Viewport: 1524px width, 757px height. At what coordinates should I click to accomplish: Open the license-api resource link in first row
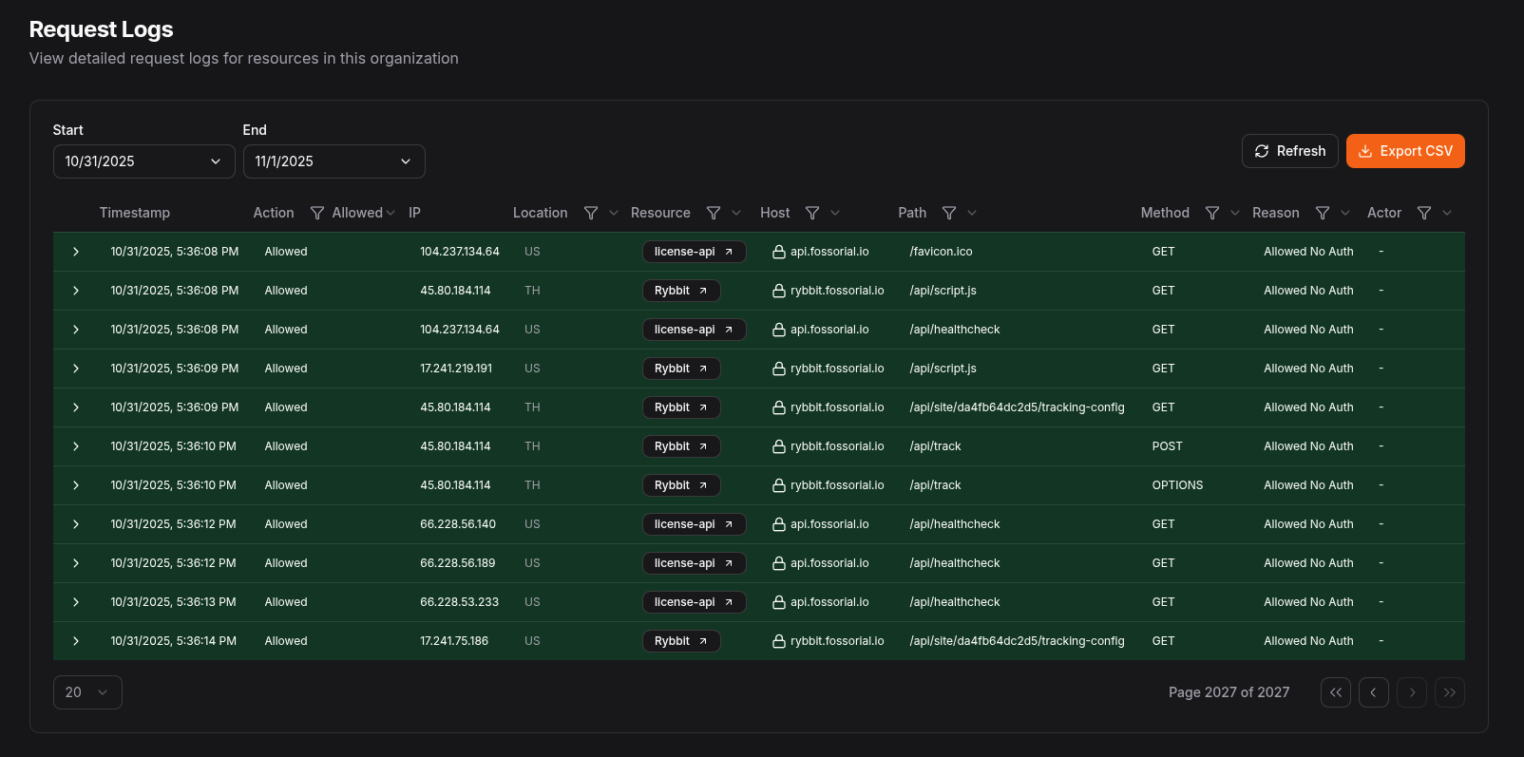pyautogui.click(x=694, y=252)
